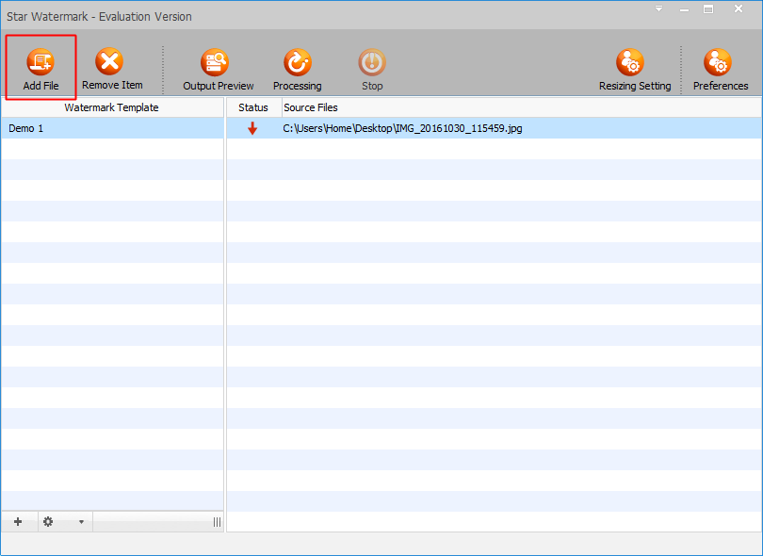Click the Source Files column header

[x=522, y=107]
